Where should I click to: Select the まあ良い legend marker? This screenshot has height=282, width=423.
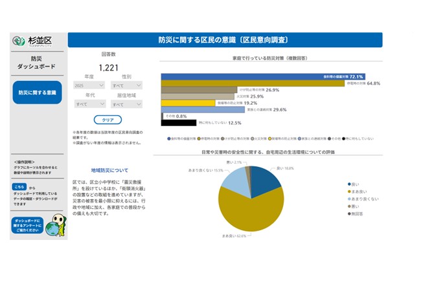coord(349,191)
